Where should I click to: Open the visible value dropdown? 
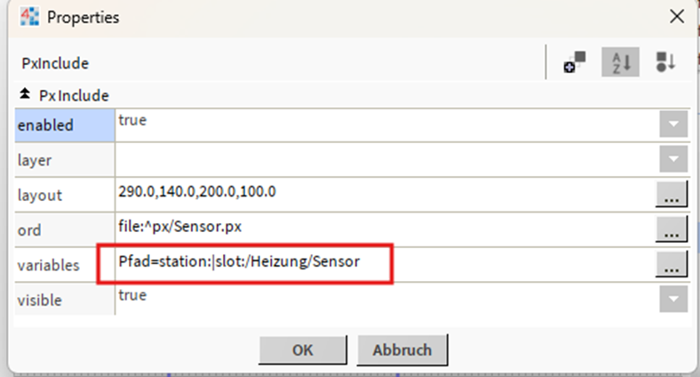pos(673,299)
